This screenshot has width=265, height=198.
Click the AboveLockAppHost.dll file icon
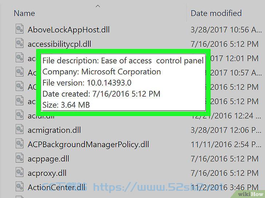click(x=20, y=29)
